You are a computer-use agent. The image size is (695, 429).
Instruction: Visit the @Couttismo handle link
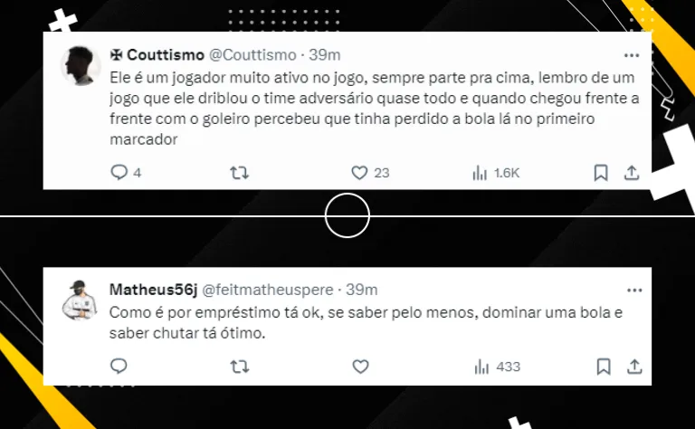point(252,55)
